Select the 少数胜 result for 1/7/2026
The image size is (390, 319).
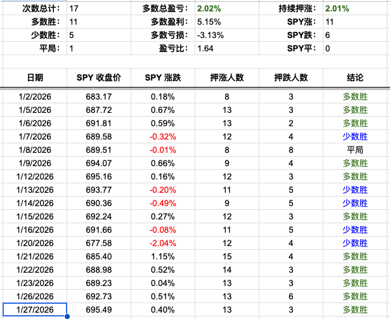(x=355, y=136)
